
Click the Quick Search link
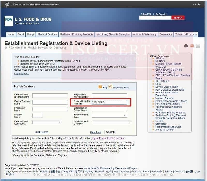click(41, 132)
